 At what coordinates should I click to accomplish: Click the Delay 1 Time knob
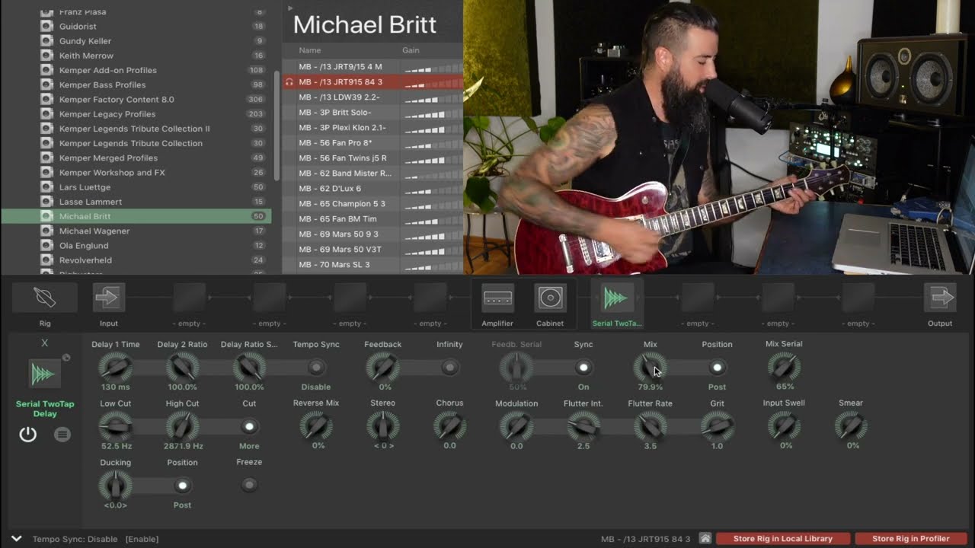point(115,368)
